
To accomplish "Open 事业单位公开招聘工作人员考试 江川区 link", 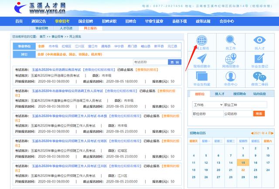I will tap(69, 166).
